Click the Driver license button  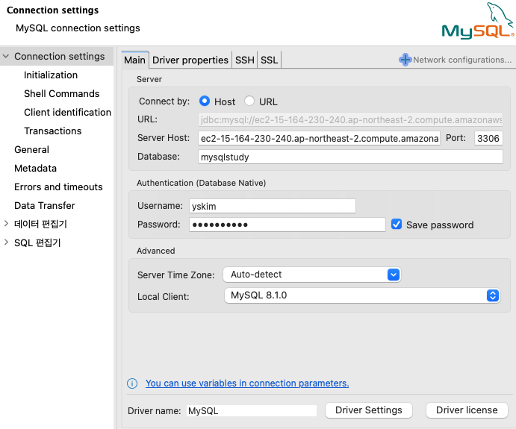pos(467,410)
